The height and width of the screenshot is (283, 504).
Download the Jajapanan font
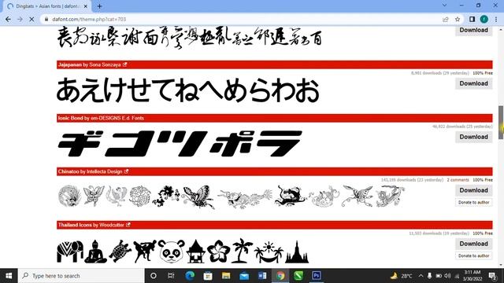[473, 83]
